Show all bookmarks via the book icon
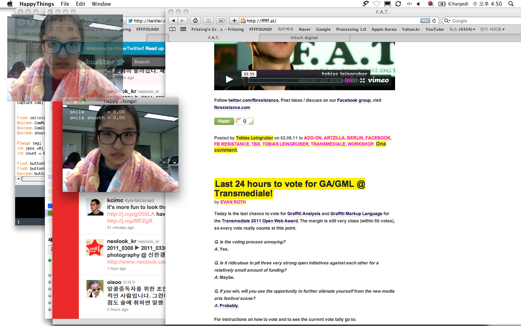 pyautogui.click(x=173, y=29)
